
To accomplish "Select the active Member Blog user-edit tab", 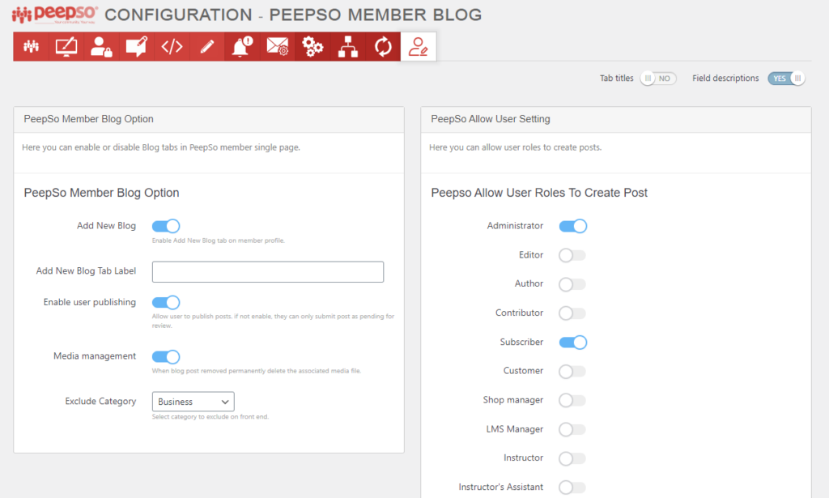I will [x=419, y=47].
